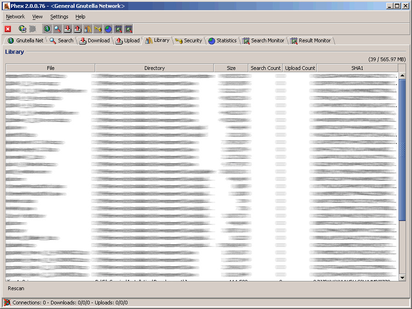This screenshot has width=412, height=309.
Task: Sort by the Upload Count column header
Action: tap(300, 68)
